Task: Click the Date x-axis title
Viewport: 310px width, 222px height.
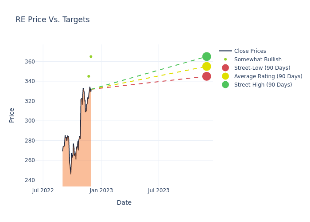Action: 124,202
